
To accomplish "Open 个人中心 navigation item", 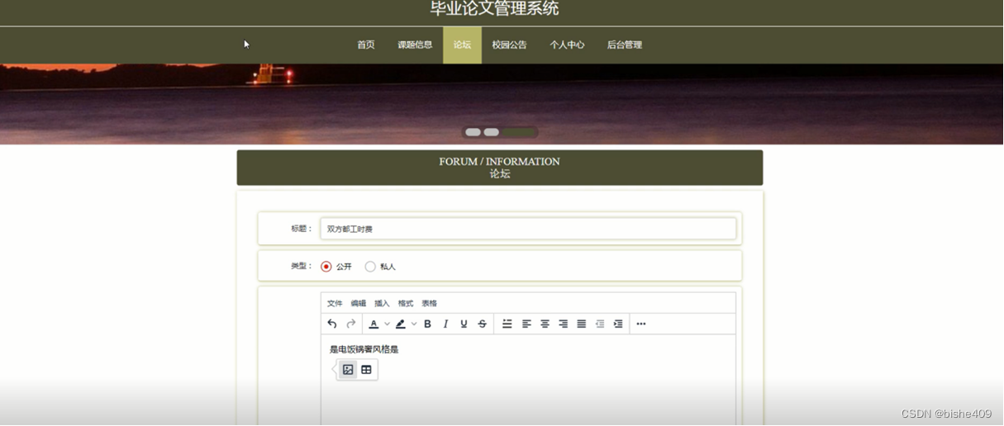I will click(x=567, y=45).
